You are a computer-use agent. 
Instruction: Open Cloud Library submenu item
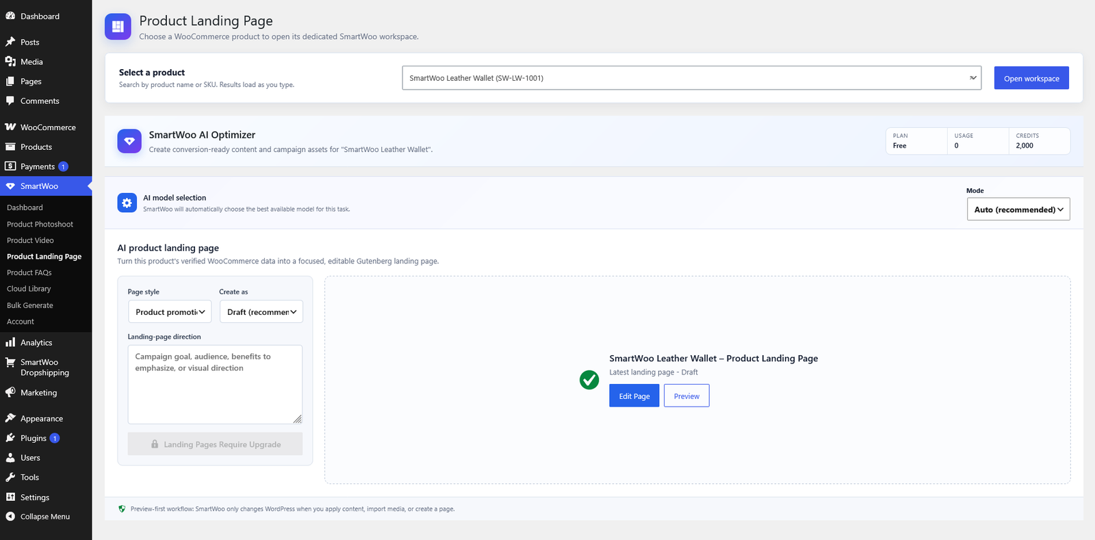[29, 289]
